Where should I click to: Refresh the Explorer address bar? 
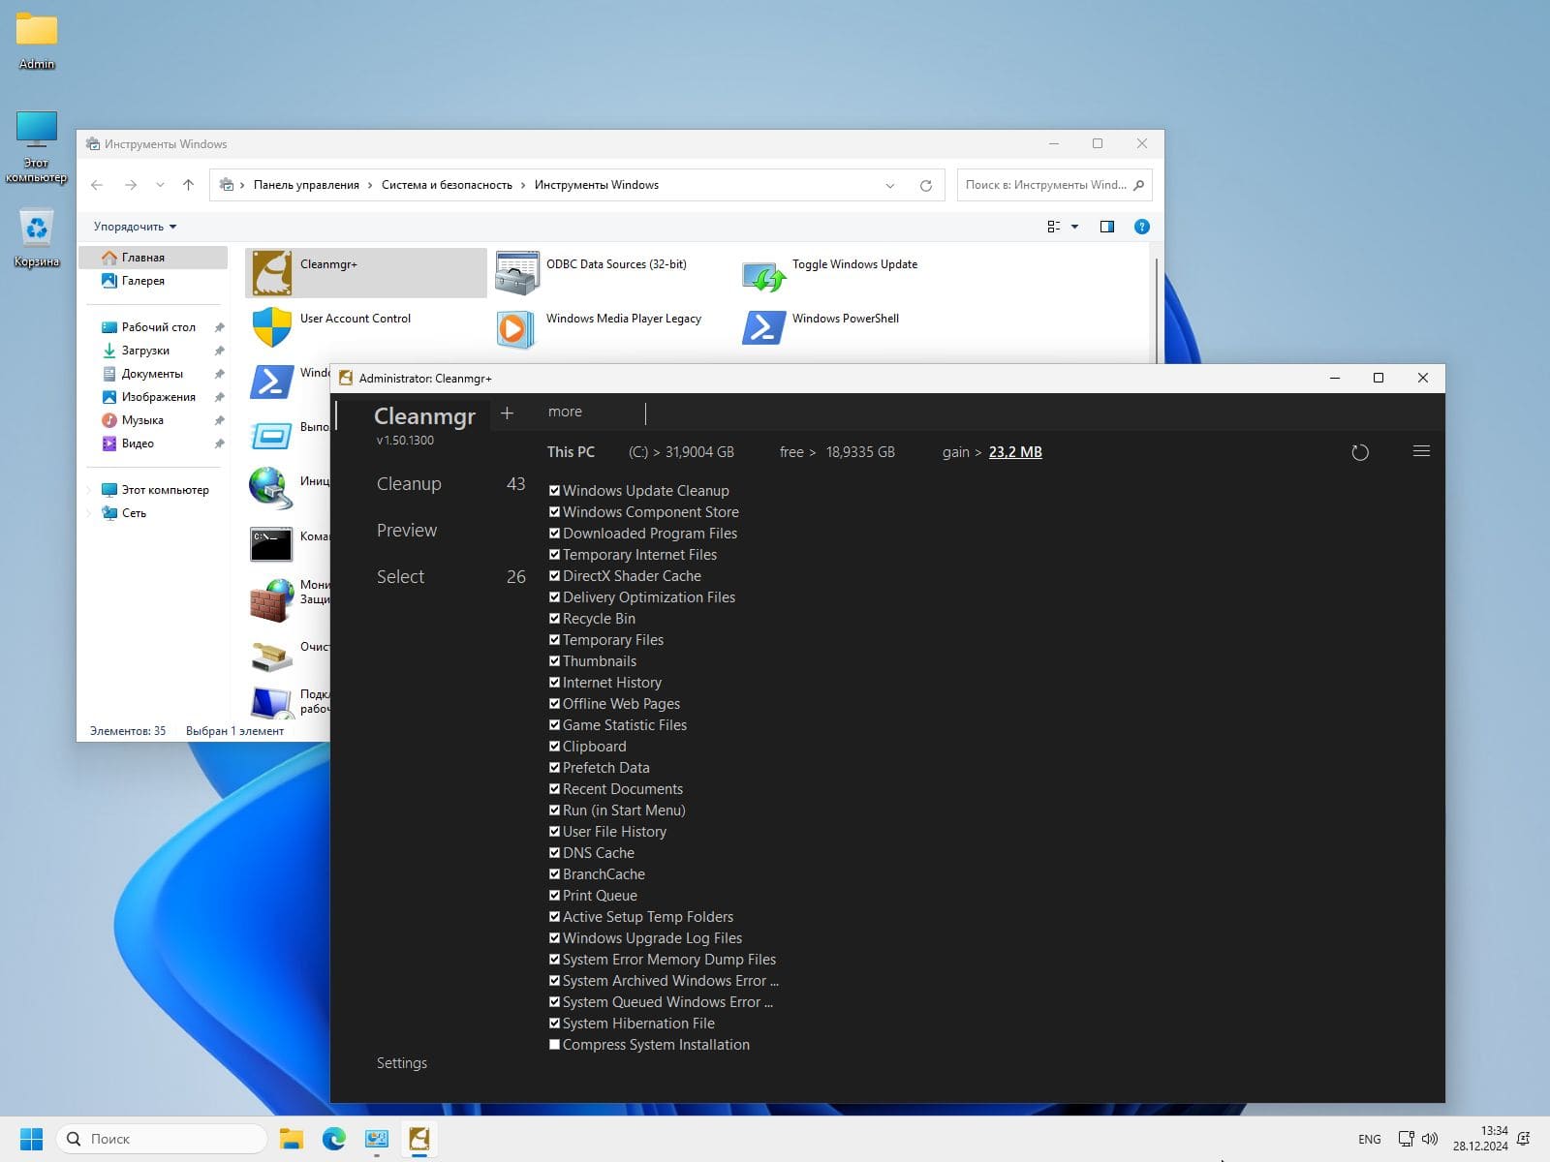926,185
